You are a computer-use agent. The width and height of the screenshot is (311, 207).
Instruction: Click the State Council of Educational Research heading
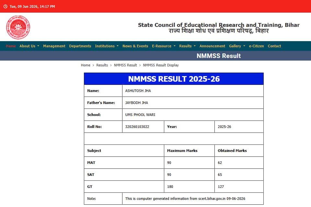219,25
